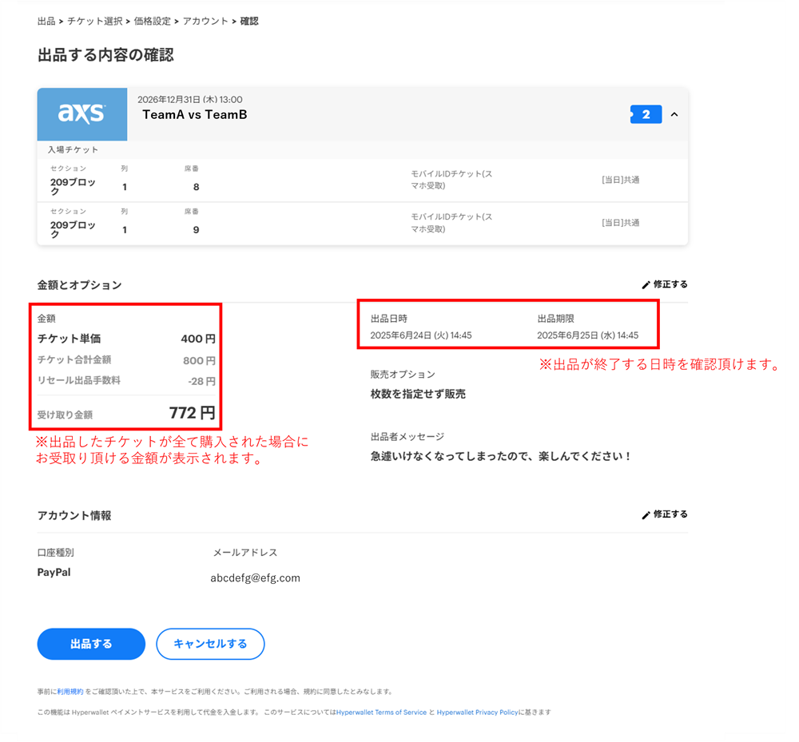
Task: Go back to チケット選択 breadcrumb
Action: pos(94,21)
